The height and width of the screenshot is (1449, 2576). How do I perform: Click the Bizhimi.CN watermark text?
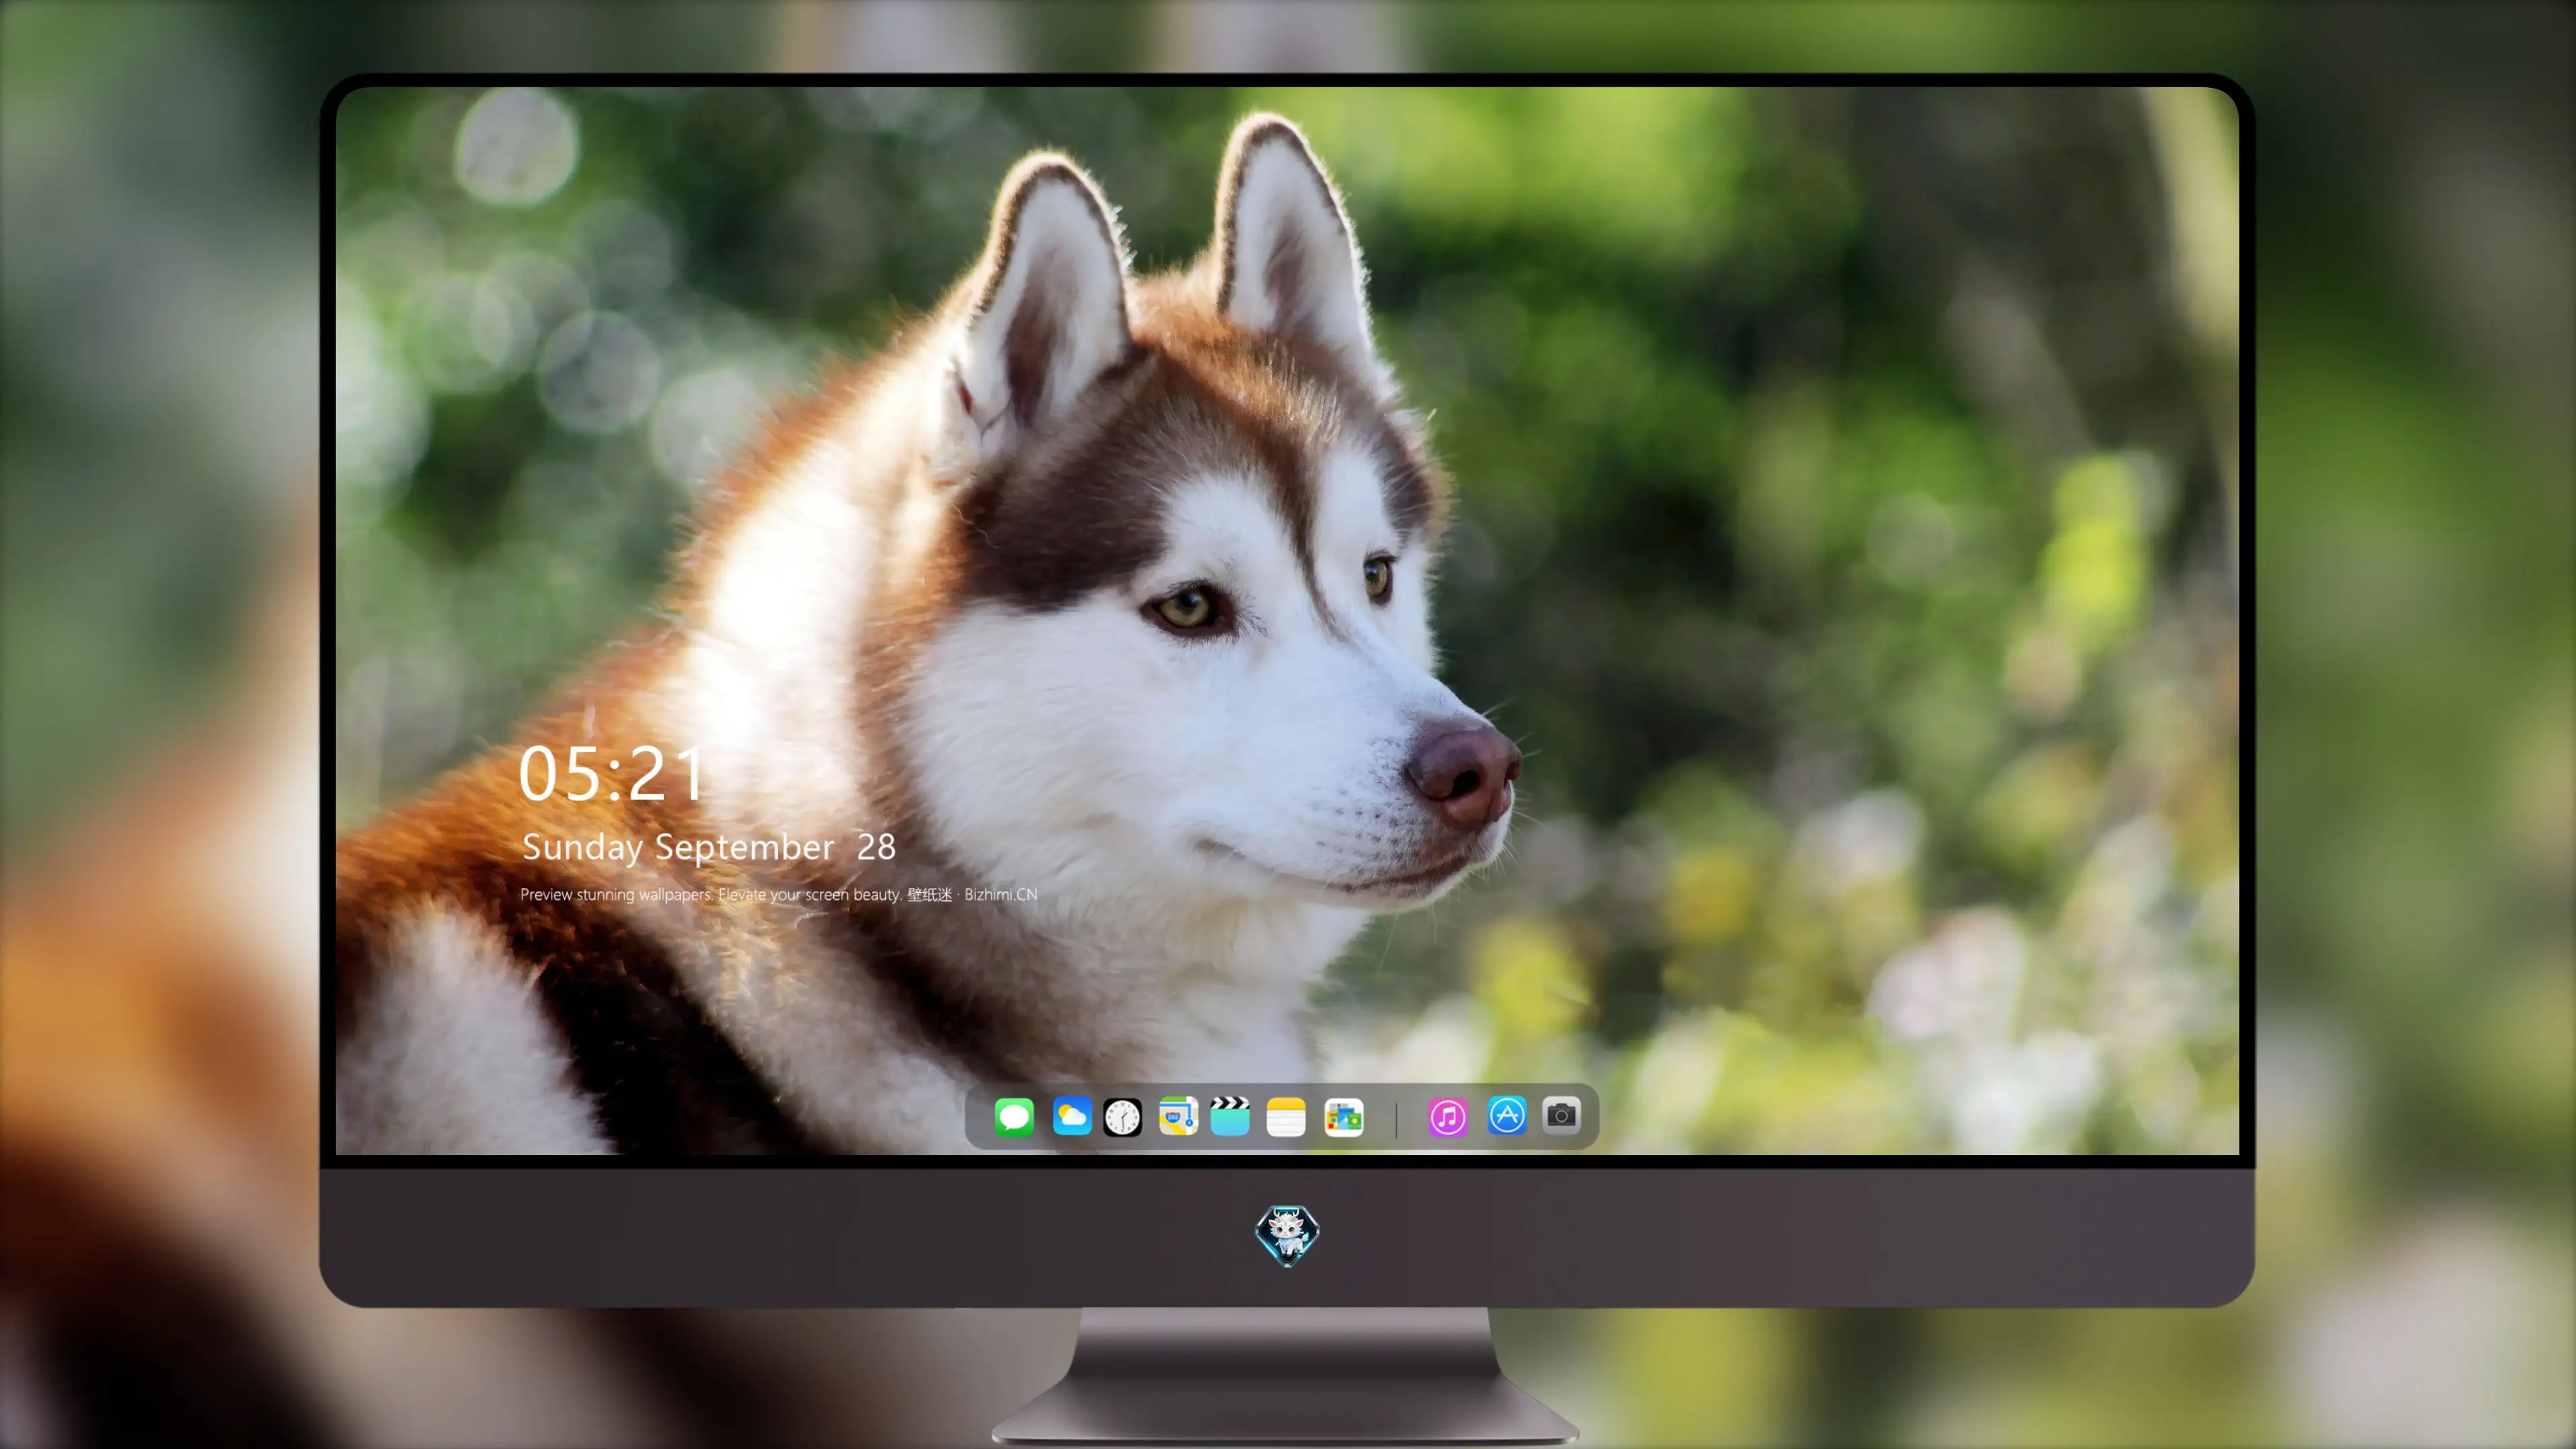click(x=1000, y=894)
